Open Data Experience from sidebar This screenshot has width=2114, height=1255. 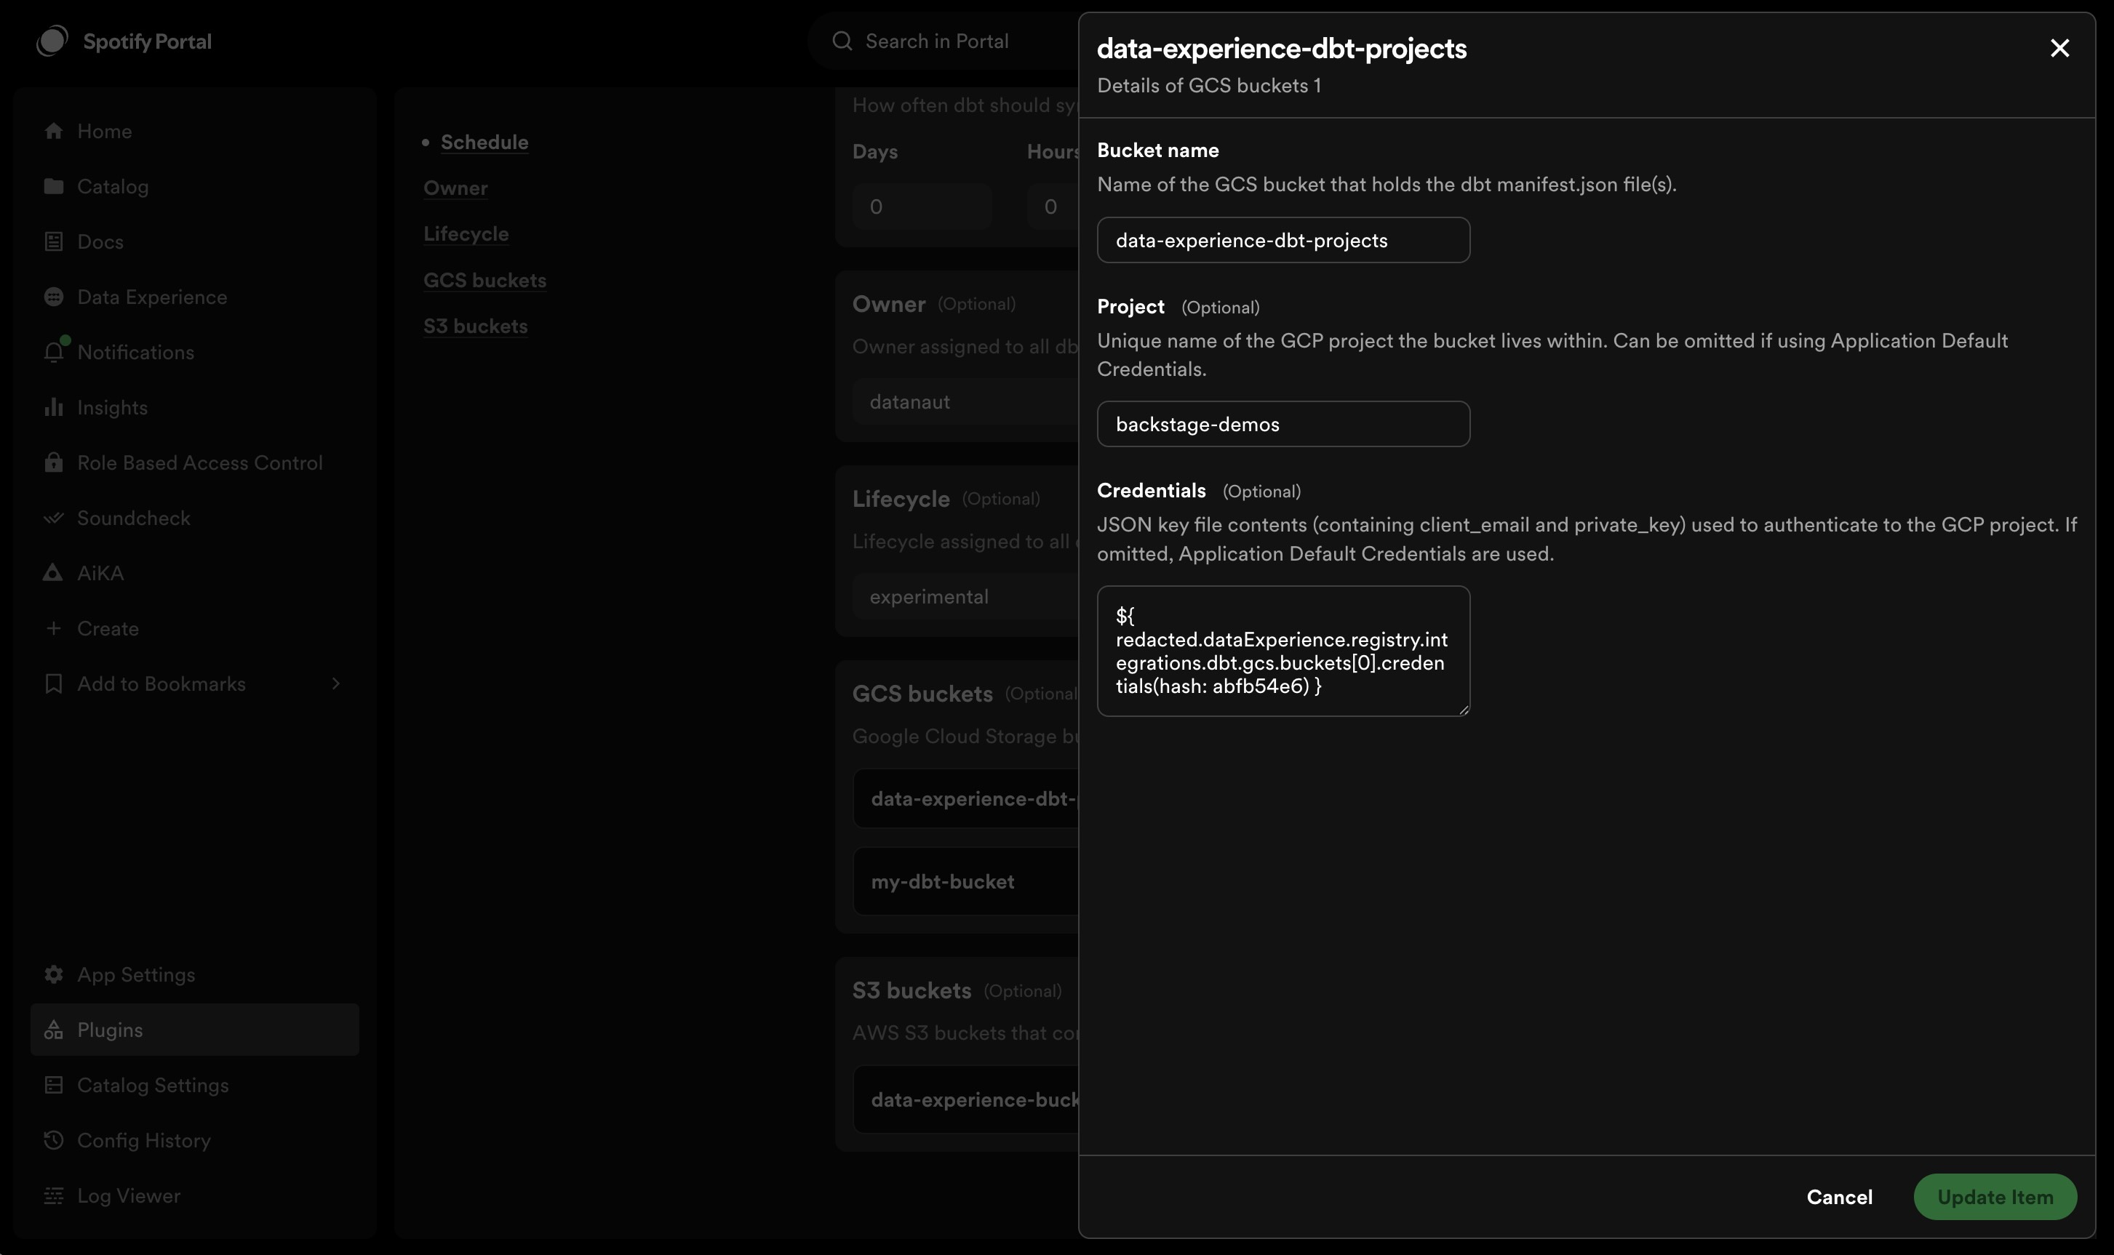tap(194, 297)
